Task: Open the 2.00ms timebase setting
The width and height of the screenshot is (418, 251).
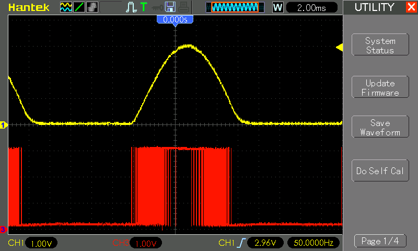Action: [312, 7]
